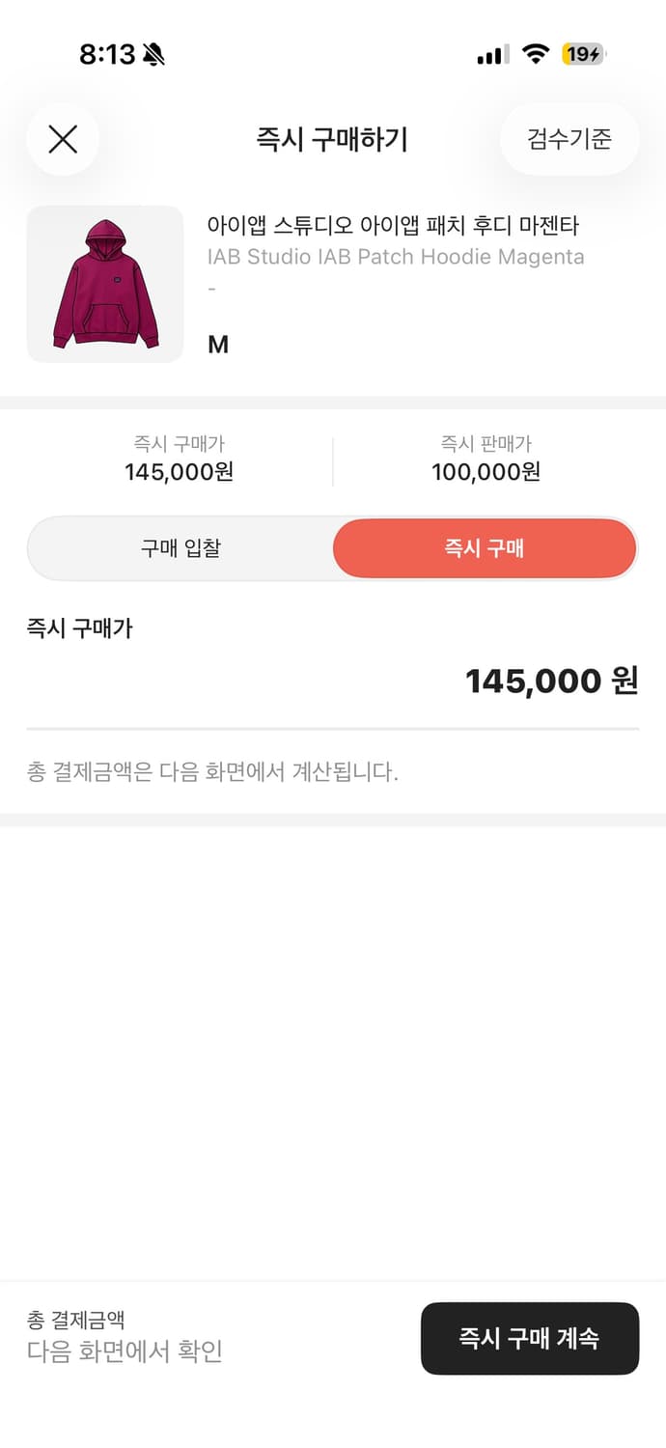Continue with 즉시 구매 계속

coord(530,1339)
